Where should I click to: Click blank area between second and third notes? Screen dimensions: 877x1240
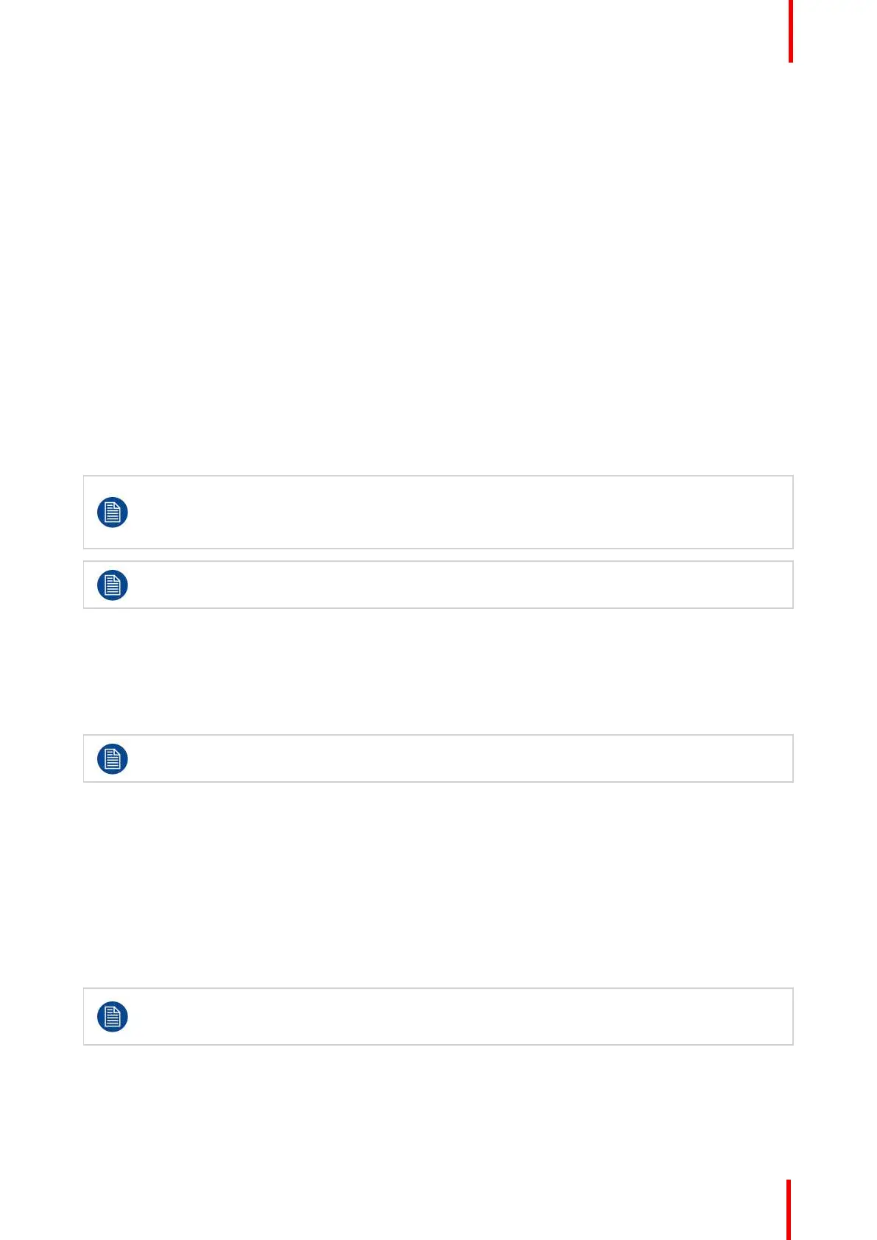(438, 672)
